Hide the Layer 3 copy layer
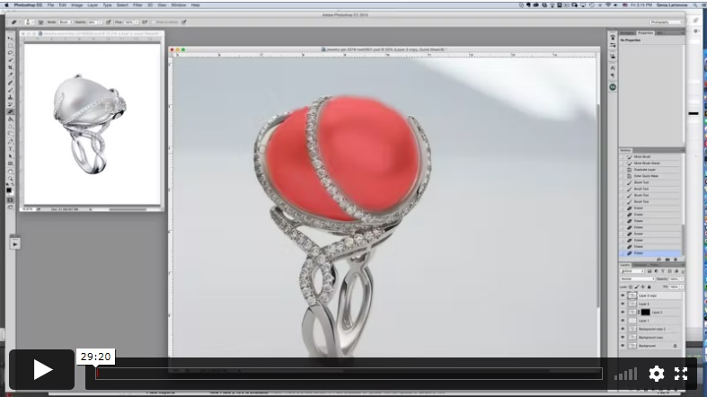The image size is (707, 397). (x=623, y=296)
